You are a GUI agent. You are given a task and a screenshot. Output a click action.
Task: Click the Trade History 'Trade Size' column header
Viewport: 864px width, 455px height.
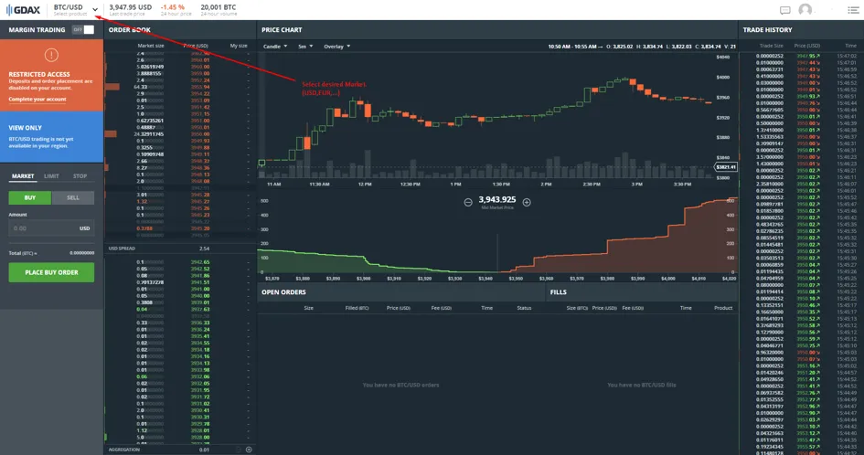tap(771, 46)
